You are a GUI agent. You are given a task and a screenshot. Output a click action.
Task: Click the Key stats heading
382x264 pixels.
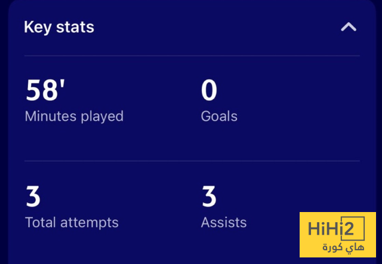pos(59,27)
